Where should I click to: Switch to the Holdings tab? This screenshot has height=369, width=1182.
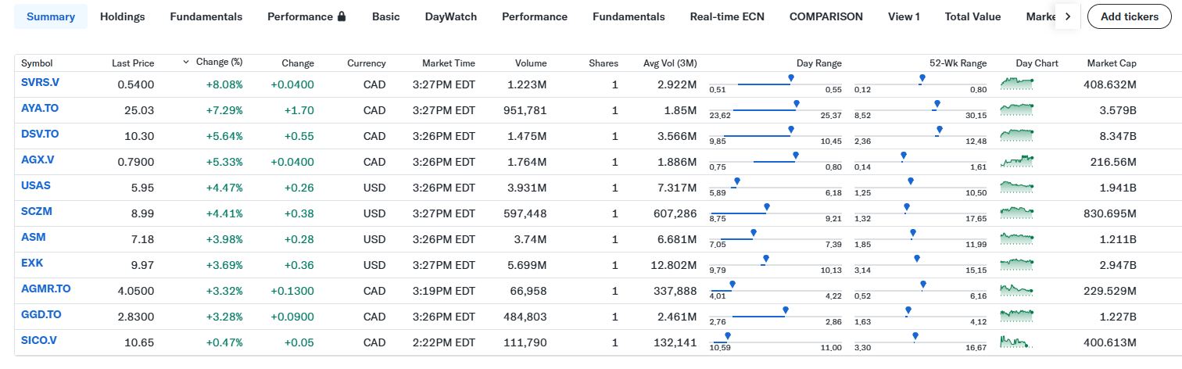pos(123,16)
